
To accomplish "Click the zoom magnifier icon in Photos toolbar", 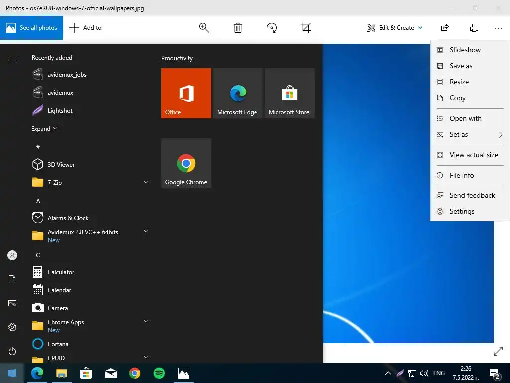I will (x=204, y=28).
